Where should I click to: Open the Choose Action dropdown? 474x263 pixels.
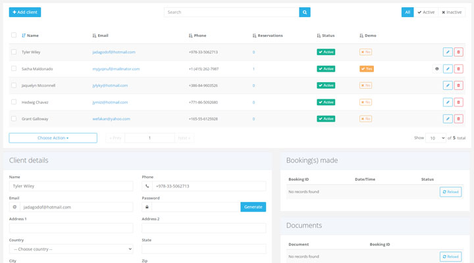53,138
